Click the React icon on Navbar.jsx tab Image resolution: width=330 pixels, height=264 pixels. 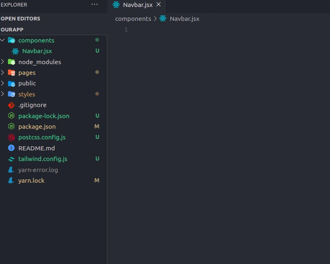point(116,5)
